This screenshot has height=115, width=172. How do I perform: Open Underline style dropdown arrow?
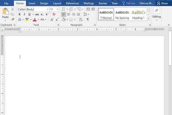[x=33, y=14]
